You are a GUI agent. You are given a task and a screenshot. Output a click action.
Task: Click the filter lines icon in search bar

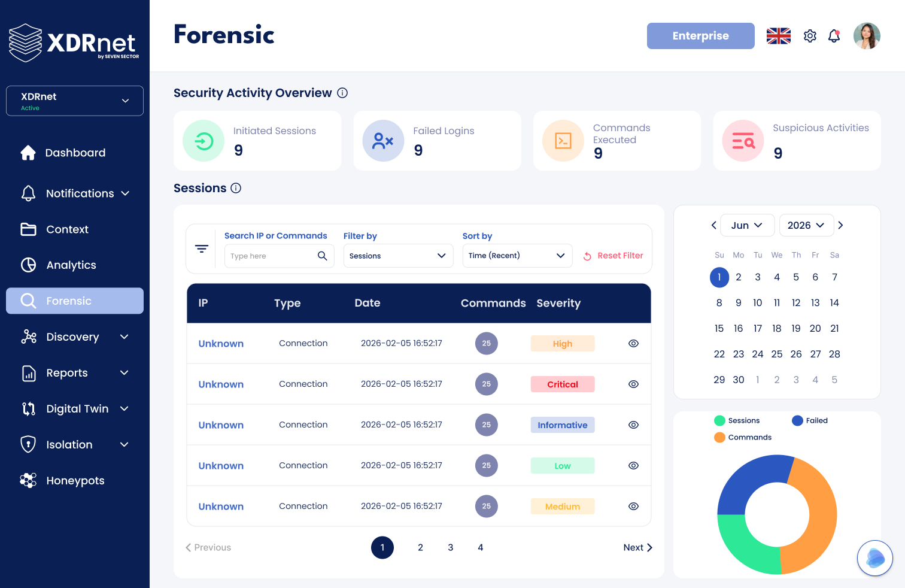[202, 248]
